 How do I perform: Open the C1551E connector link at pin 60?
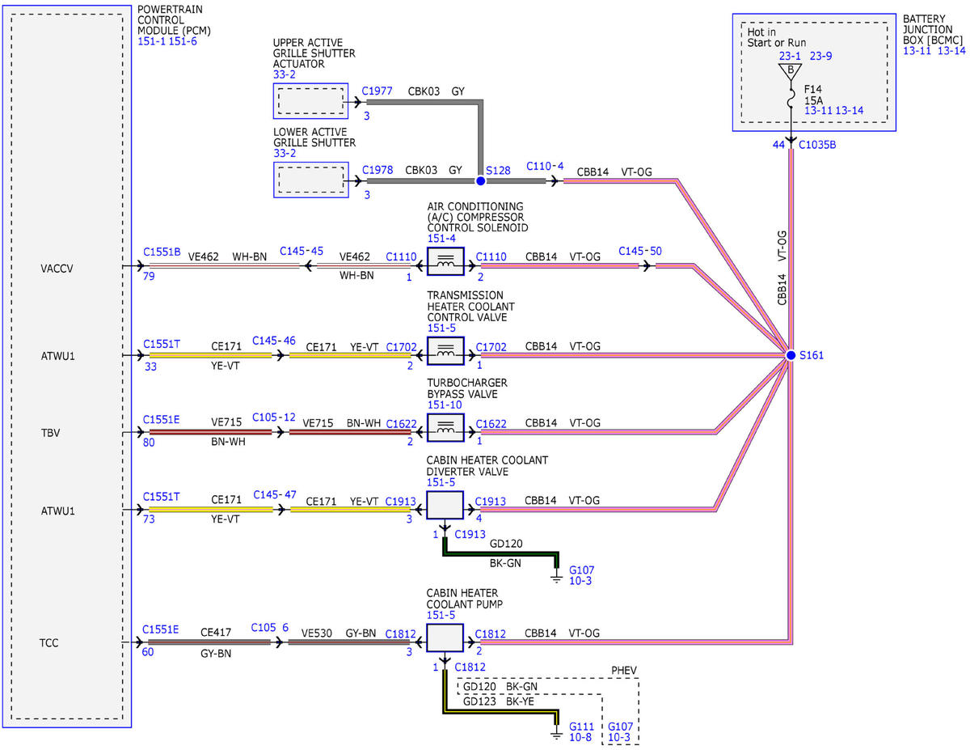[x=162, y=629]
